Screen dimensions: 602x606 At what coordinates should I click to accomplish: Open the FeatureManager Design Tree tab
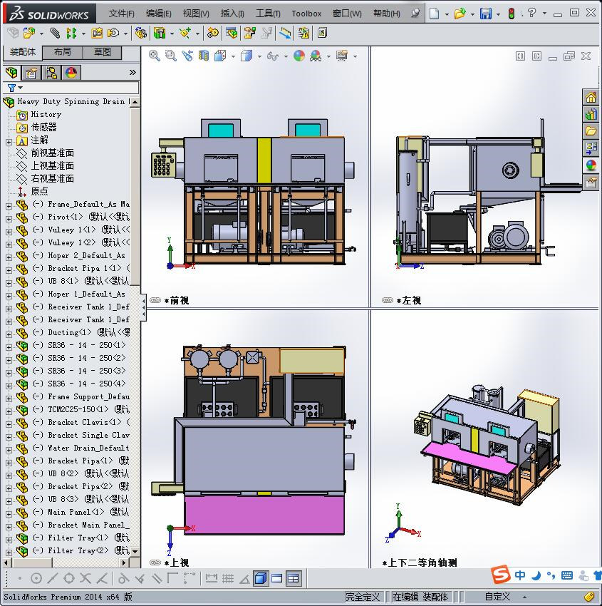[x=11, y=72]
